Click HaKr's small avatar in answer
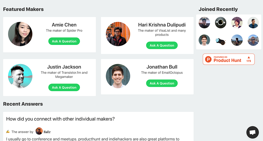The image size is (263, 141). point(39,131)
